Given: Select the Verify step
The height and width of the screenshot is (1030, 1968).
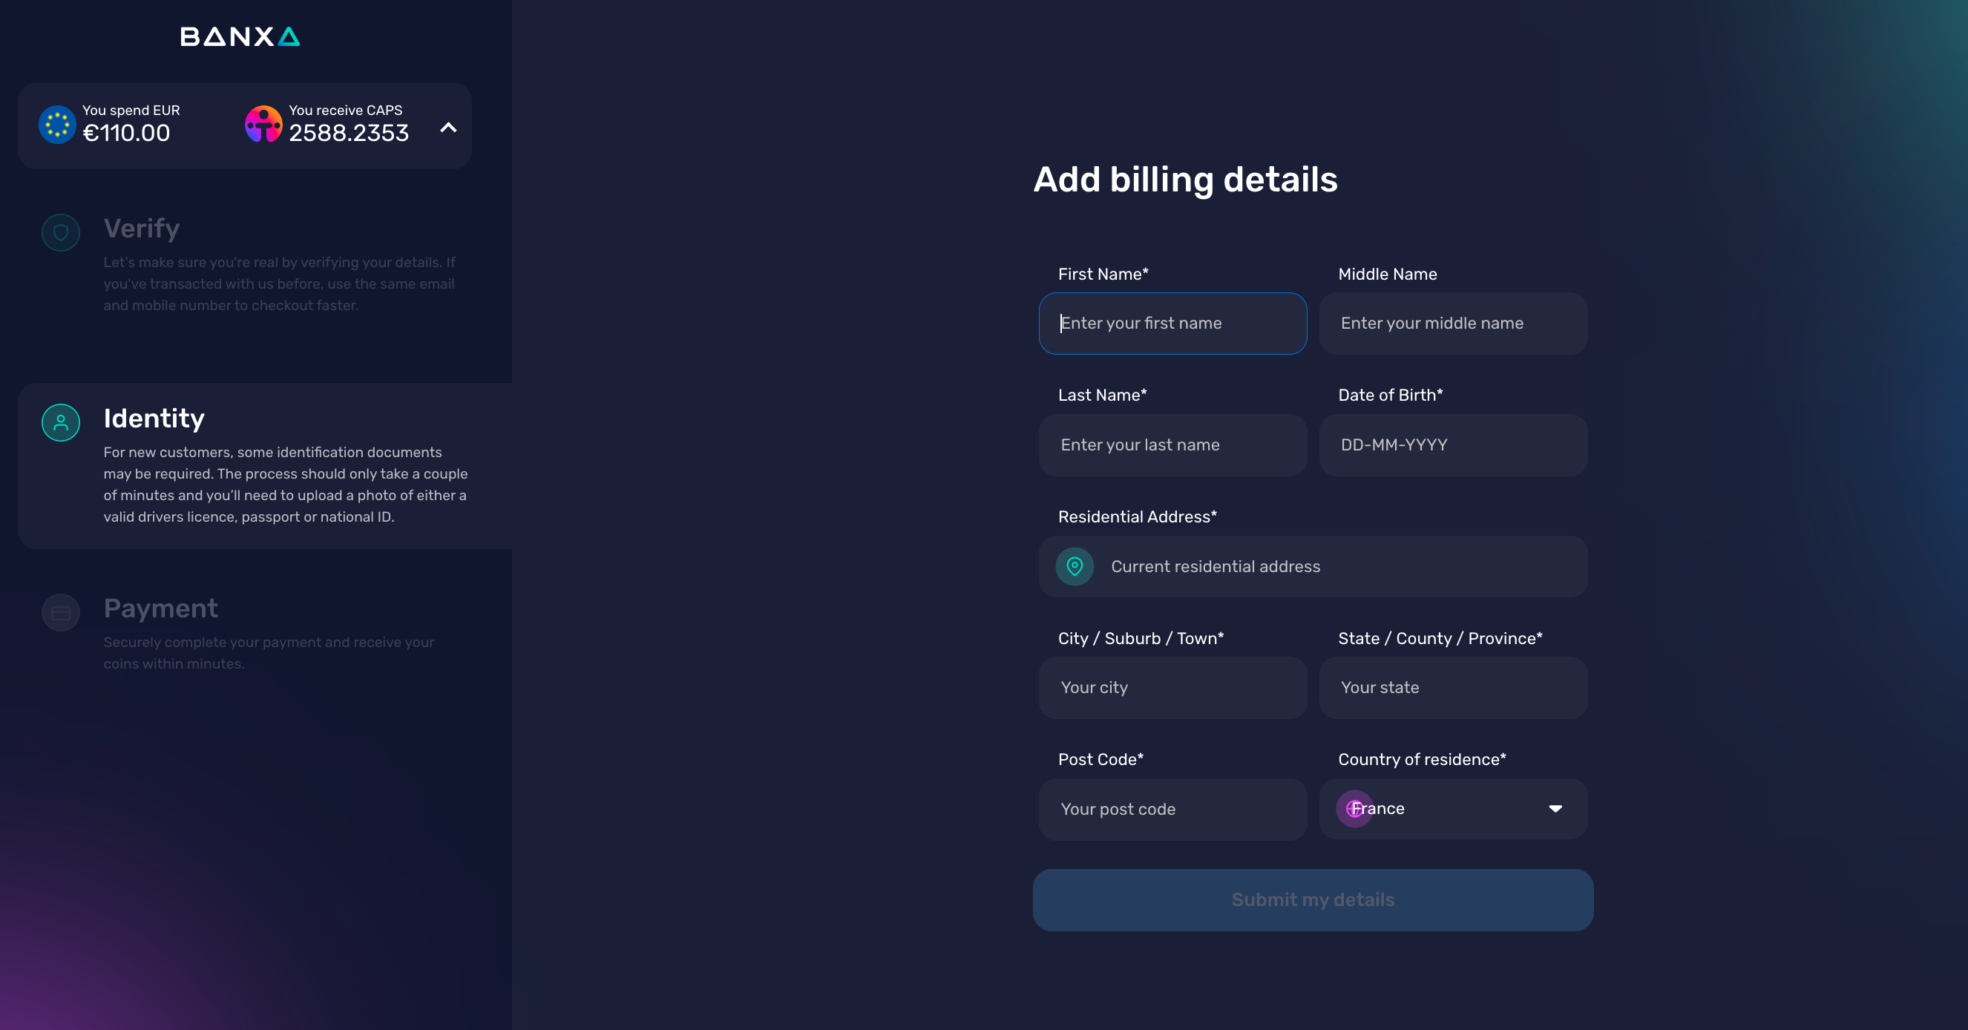Looking at the screenshot, I should pyautogui.click(x=142, y=229).
